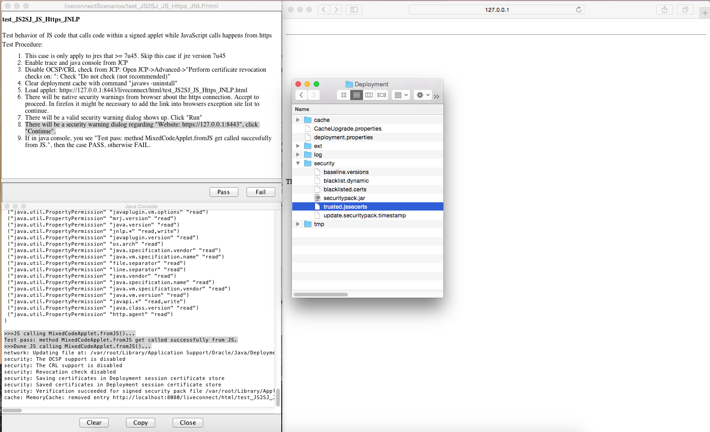Copy the Java Console text
The width and height of the screenshot is (710, 432).
pos(141,423)
